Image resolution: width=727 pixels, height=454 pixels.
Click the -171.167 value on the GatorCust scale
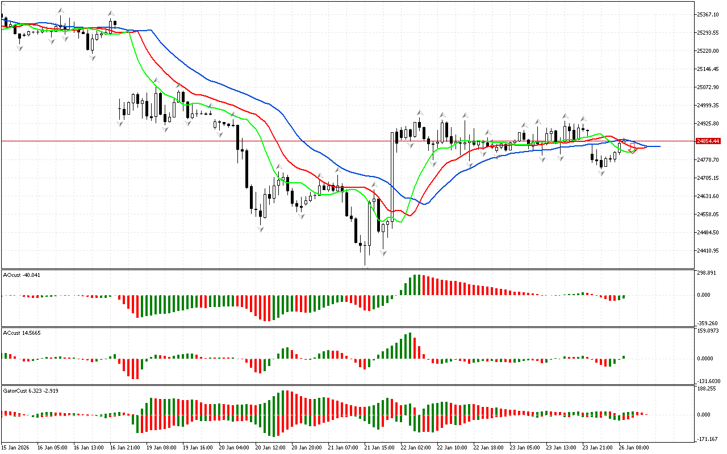pyautogui.click(x=707, y=439)
